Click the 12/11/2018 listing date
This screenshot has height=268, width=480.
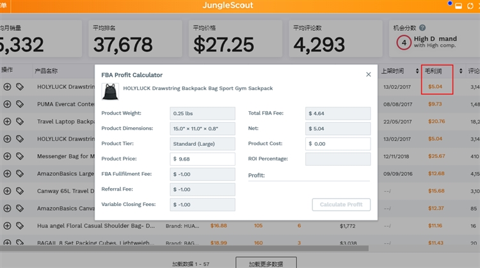[396, 156]
